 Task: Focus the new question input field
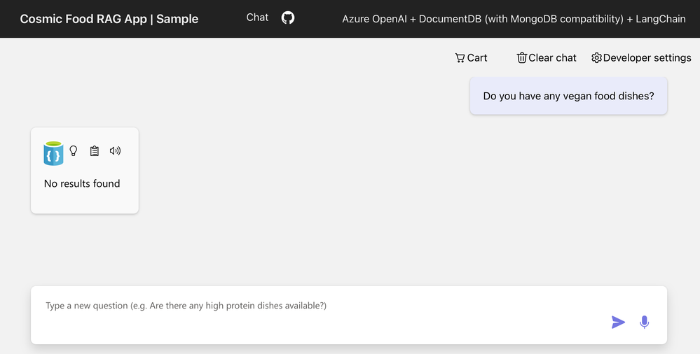315,306
